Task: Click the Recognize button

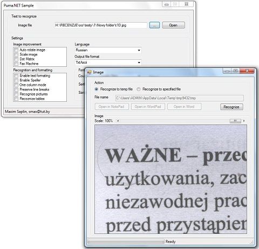Action: 231,107
